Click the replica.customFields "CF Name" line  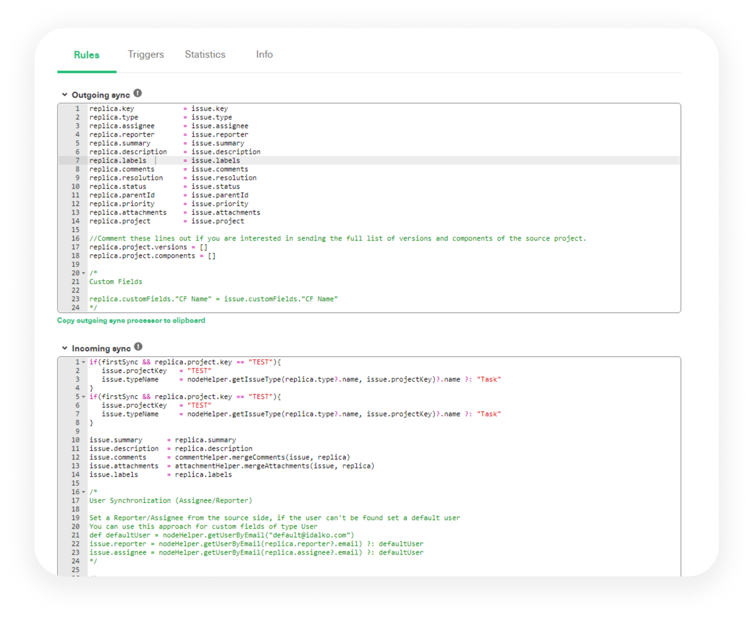213,299
